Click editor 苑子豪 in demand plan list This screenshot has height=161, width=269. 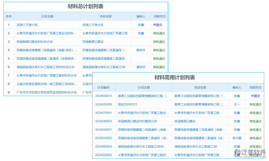click(237, 138)
